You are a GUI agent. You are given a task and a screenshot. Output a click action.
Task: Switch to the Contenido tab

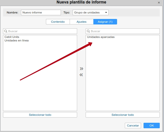[58, 22]
